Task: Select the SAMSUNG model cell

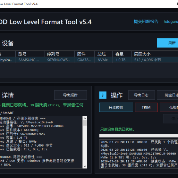Action: pyautogui.click(x=30, y=60)
